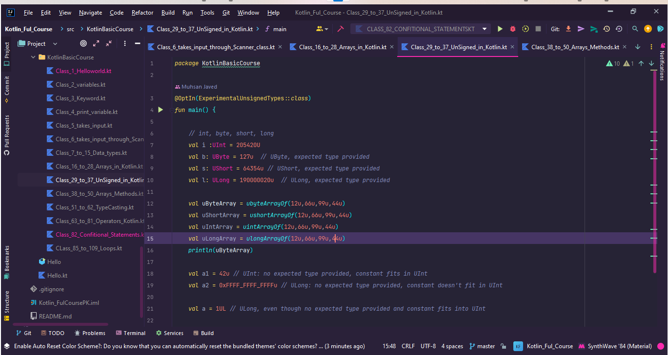Click the gray Stop button in toolbar
Viewport: 668px width, 355px height.
click(538, 29)
